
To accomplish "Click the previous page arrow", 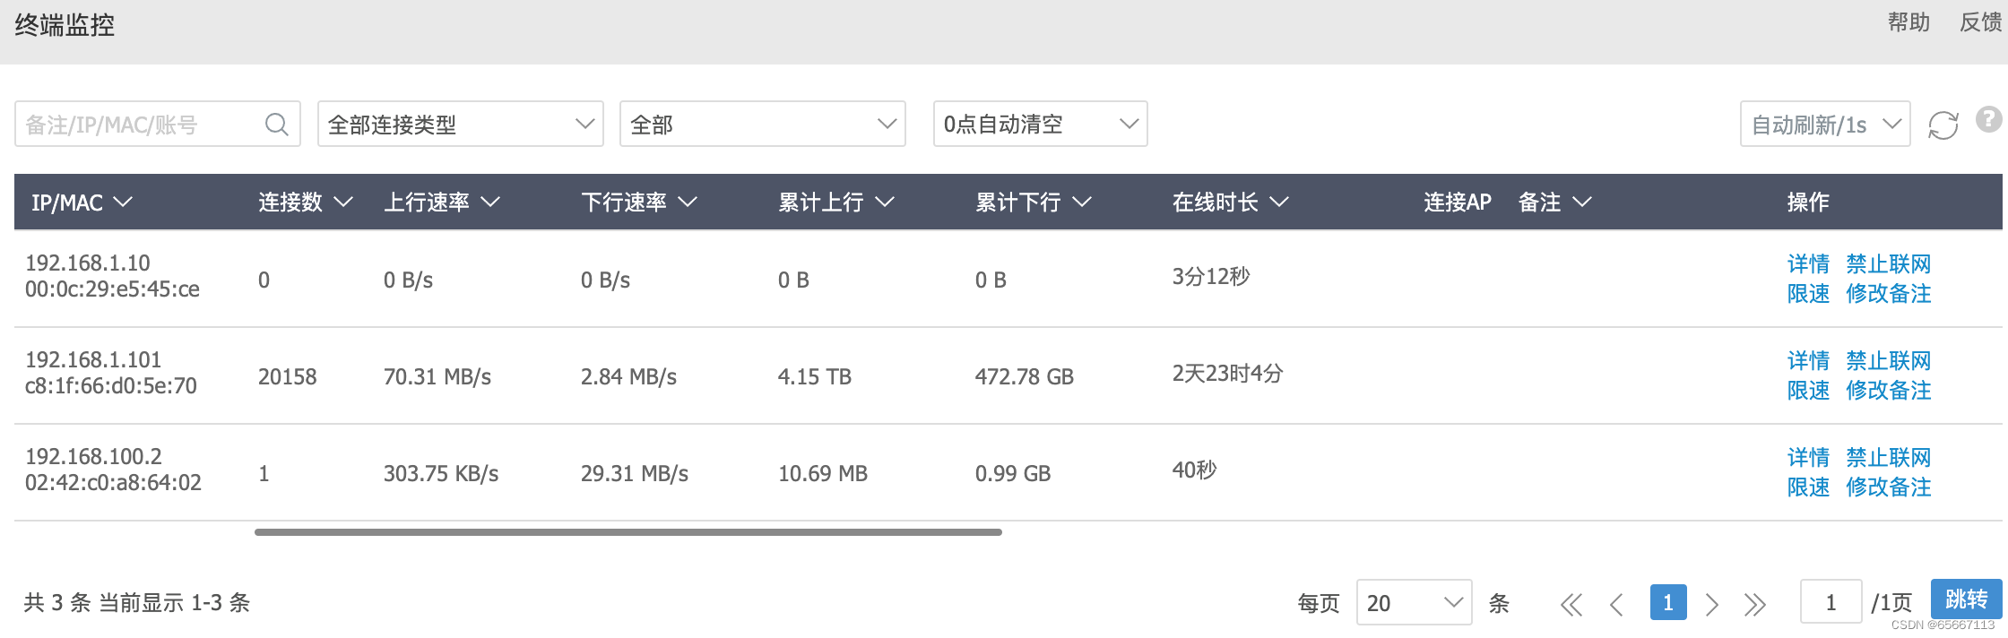I will click(x=1617, y=605).
